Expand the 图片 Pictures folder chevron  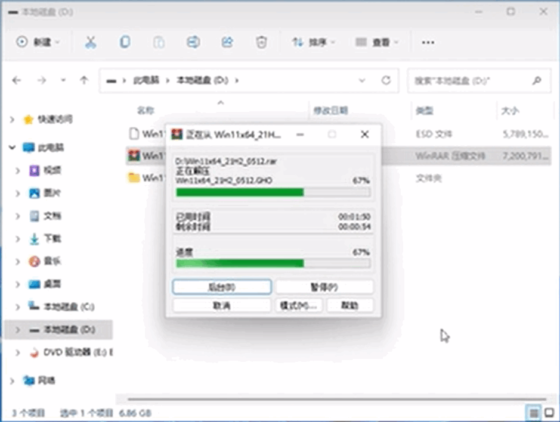pos(17,193)
